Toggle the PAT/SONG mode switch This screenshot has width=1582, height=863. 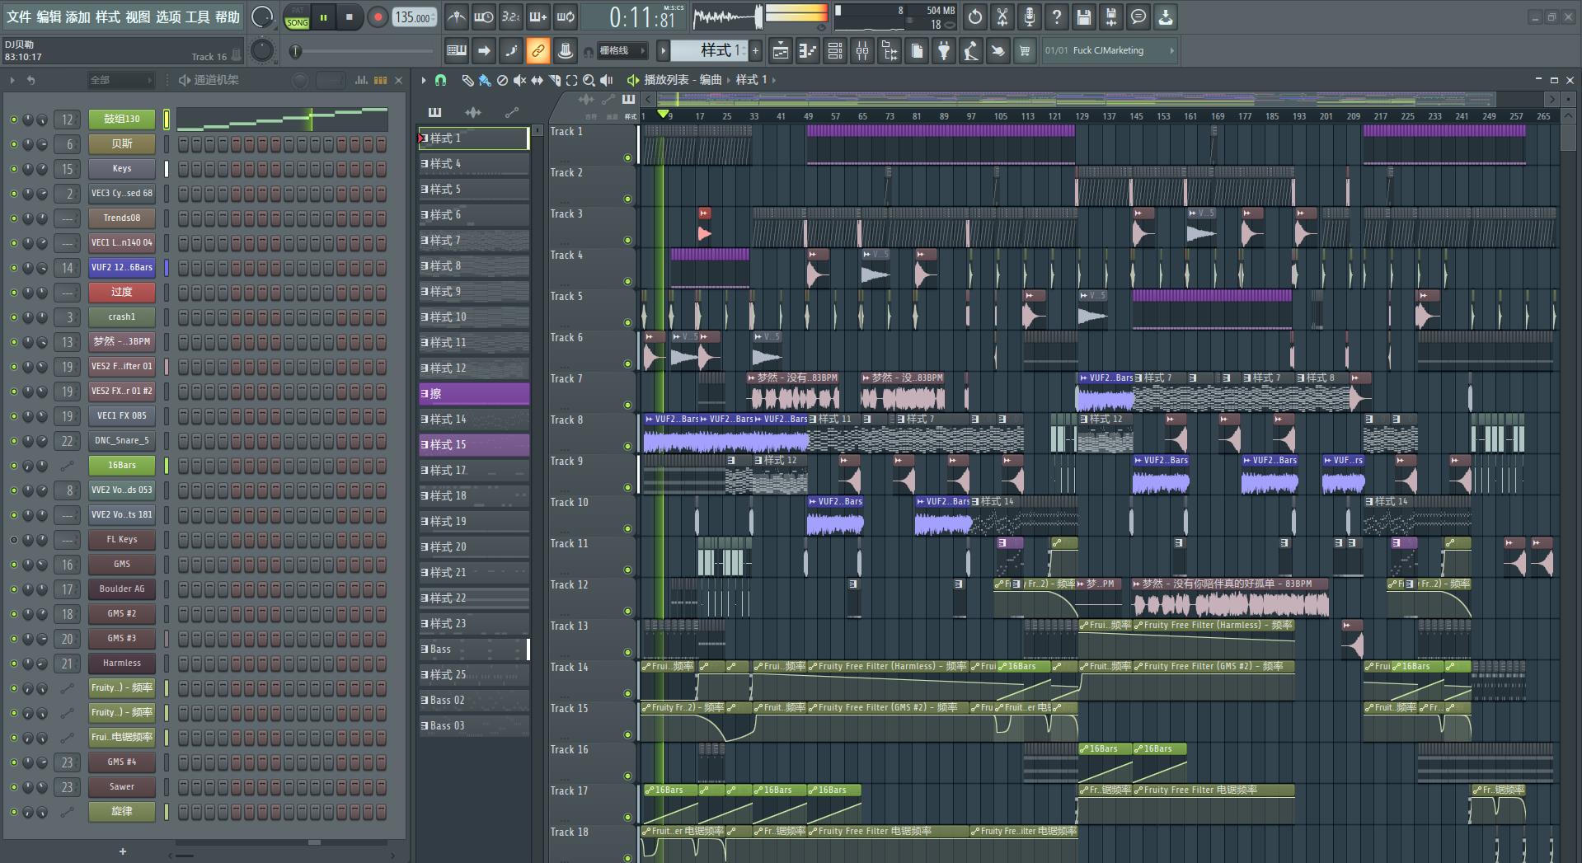pos(297,17)
